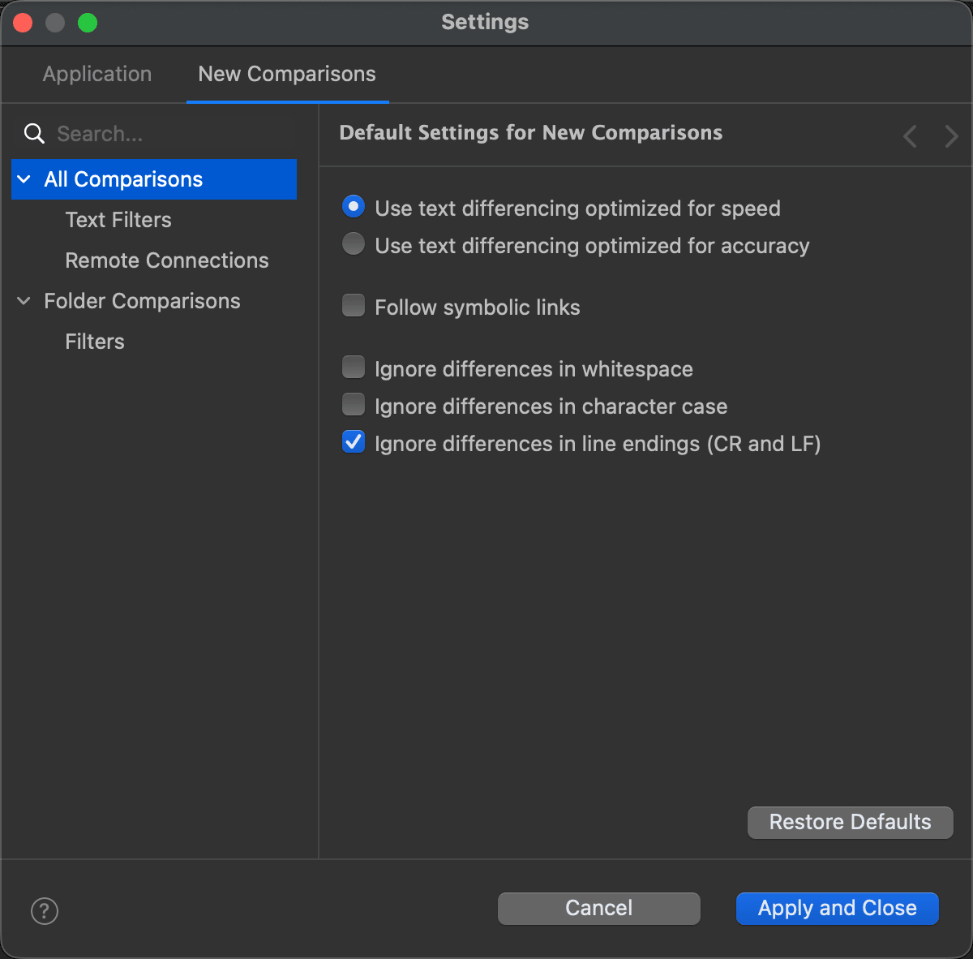Go back with the left arrow

click(x=911, y=135)
